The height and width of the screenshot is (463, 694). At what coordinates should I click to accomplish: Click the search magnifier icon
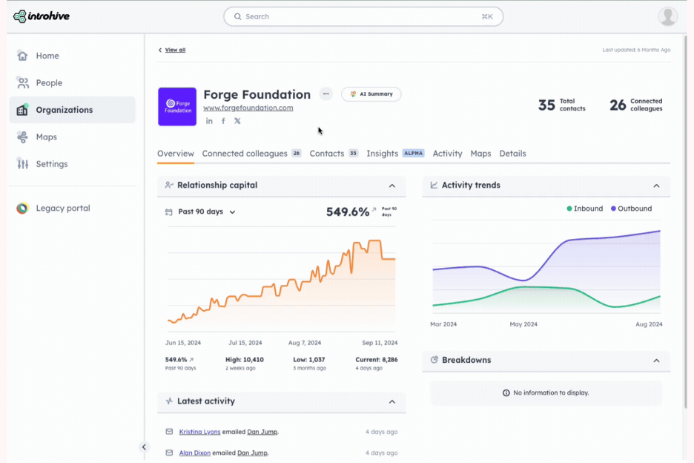(x=238, y=16)
